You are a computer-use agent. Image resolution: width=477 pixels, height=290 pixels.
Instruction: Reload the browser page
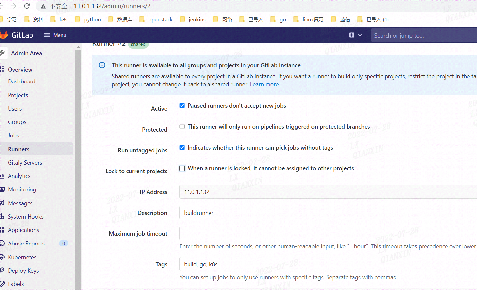[27, 6]
